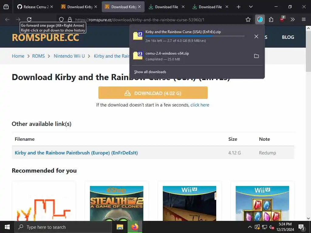
Task: Close the first Download File tab
Action: click(183, 7)
